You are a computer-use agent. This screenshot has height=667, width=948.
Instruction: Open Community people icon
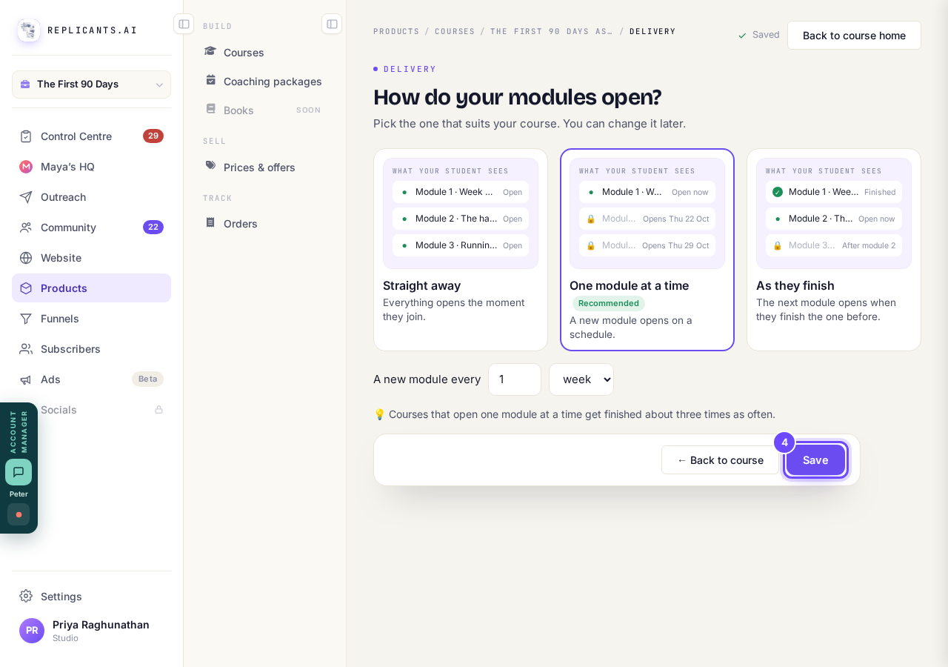(26, 228)
